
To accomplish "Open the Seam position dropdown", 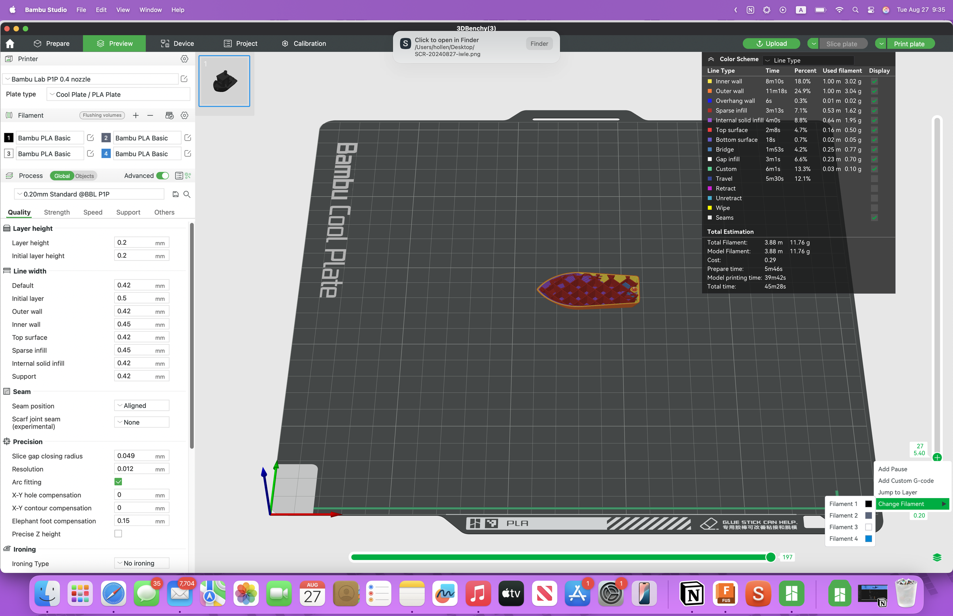I will (141, 405).
